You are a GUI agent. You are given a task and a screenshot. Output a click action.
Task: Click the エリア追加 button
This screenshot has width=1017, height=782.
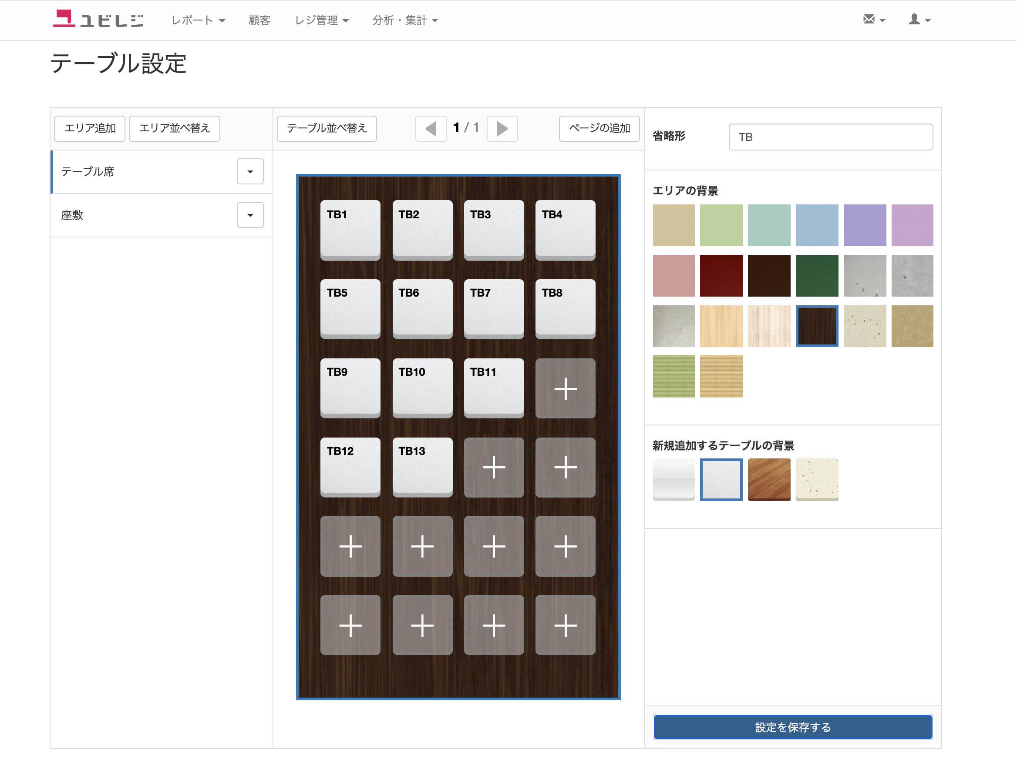(90, 128)
